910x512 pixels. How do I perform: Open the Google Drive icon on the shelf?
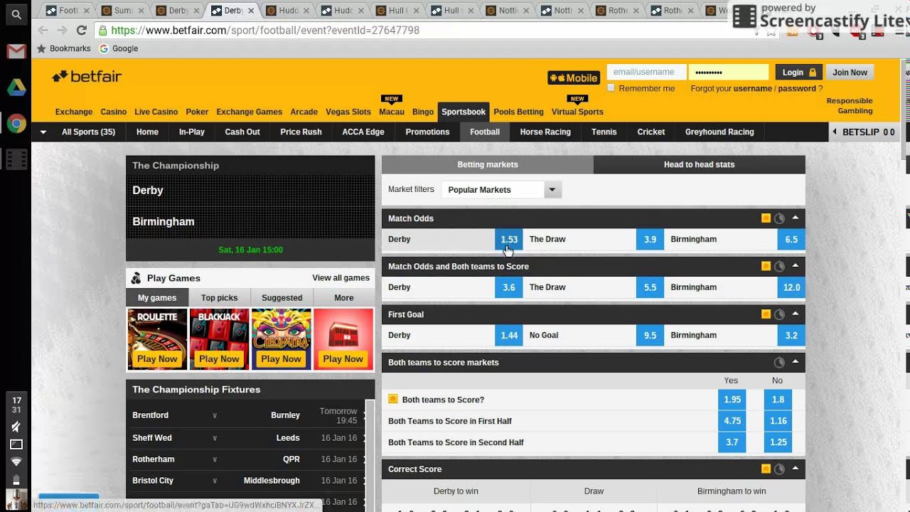pyautogui.click(x=16, y=87)
